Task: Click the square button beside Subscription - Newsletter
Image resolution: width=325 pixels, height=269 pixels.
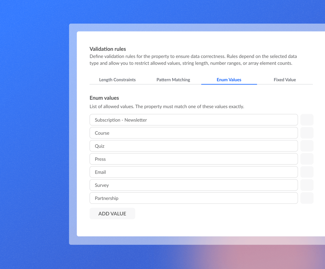Action: (307, 120)
